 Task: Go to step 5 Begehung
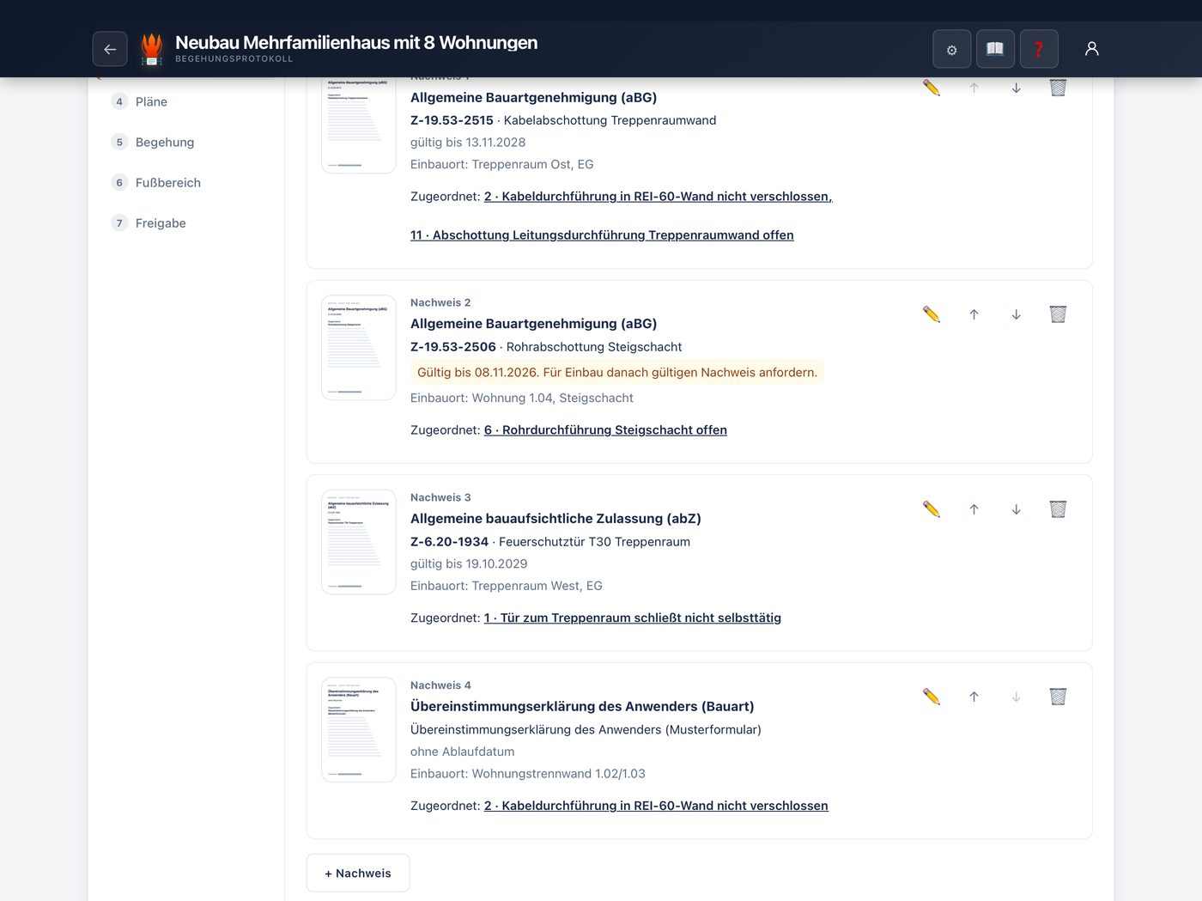point(153,142)
